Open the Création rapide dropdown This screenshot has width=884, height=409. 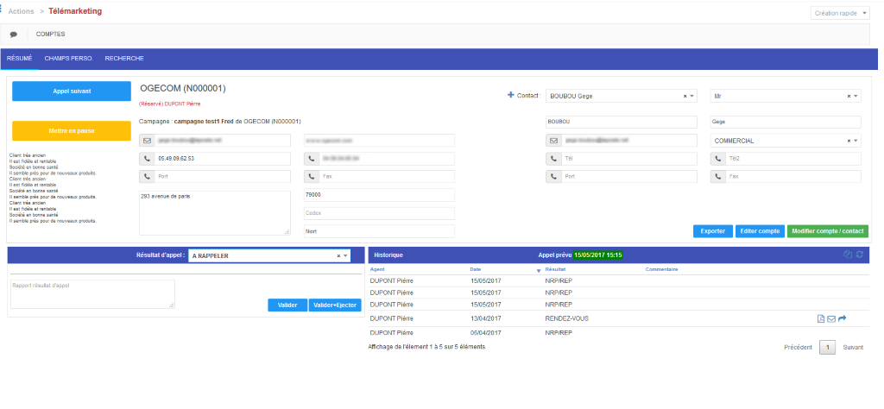point(840,13)
